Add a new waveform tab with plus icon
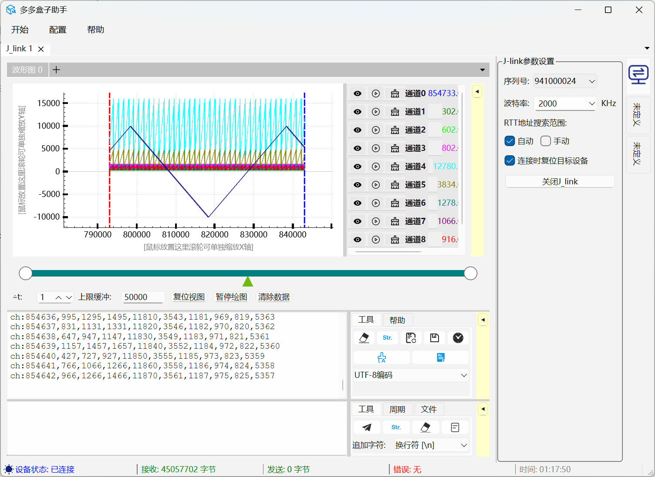Viewport: 655px width, 477px height. pos(56,70)
